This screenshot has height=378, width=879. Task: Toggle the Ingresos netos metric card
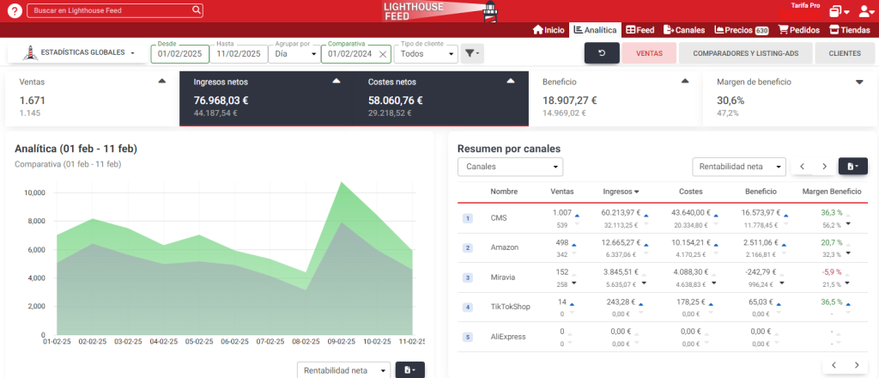(x=266, y=98)
